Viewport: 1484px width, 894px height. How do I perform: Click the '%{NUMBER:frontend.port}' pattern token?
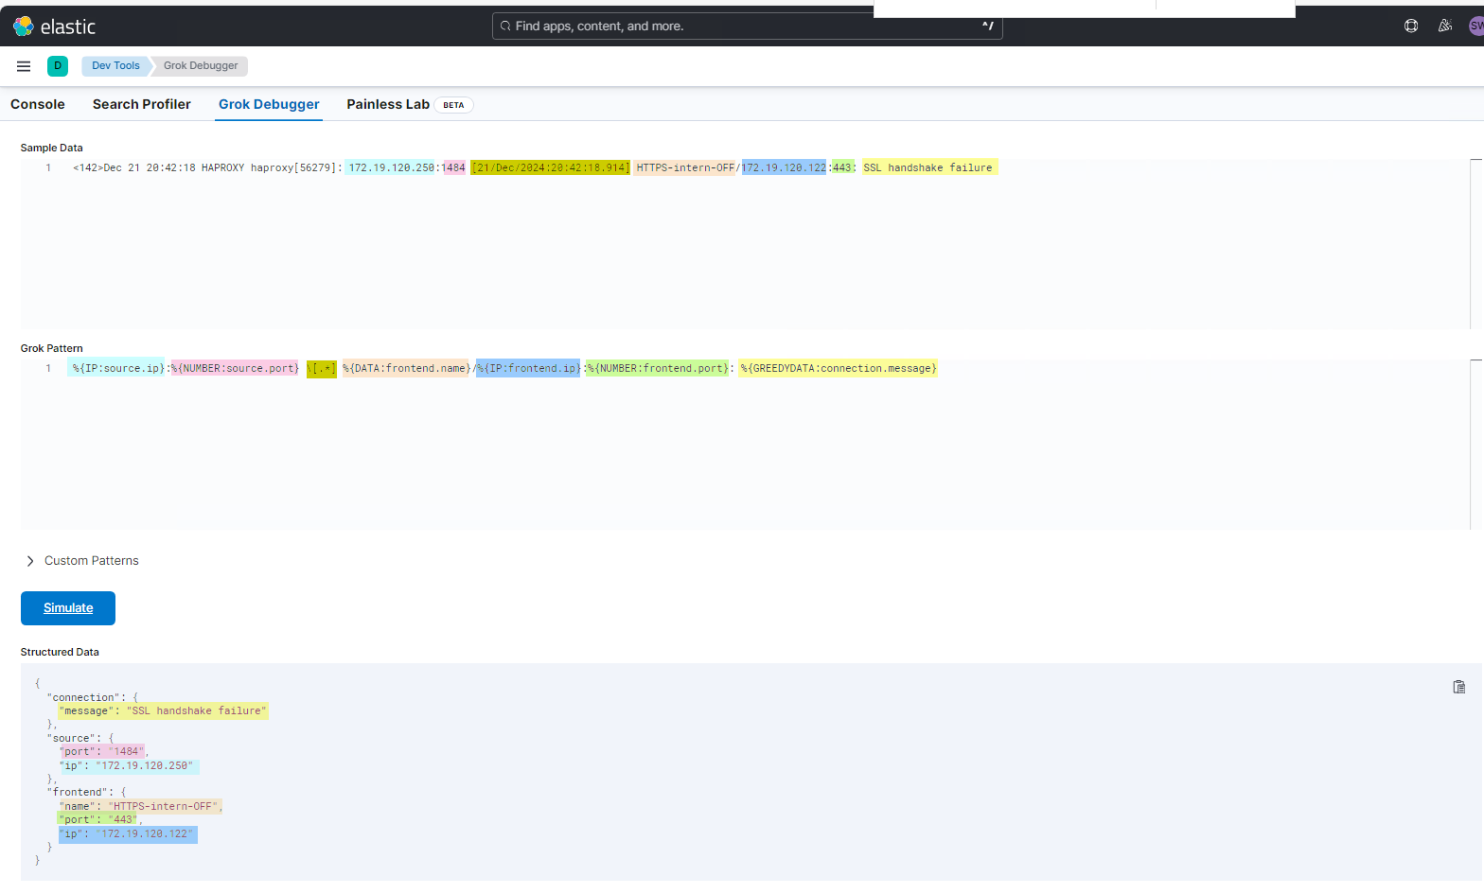coord(658,368)
